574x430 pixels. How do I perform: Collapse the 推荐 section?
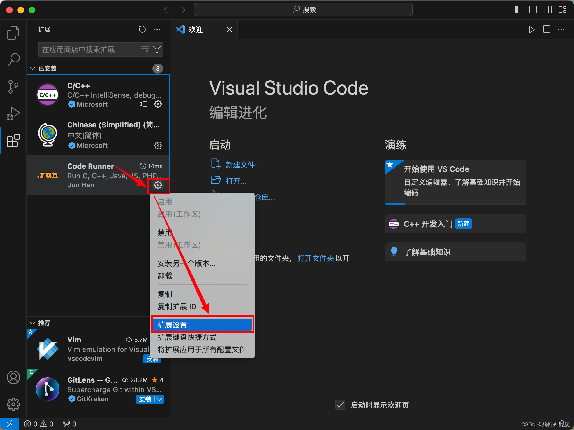(x=33, y=323)
